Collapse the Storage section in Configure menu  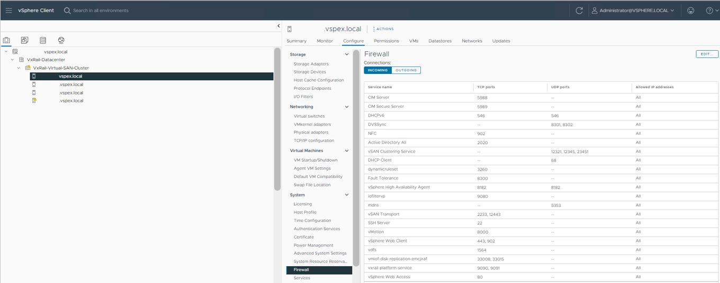pos(347,54)
